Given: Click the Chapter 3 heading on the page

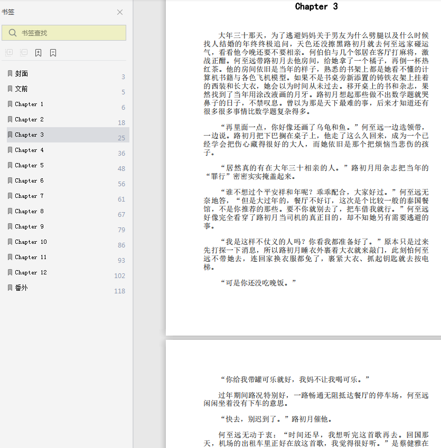Looking at the screenshot, I should 316,6.
